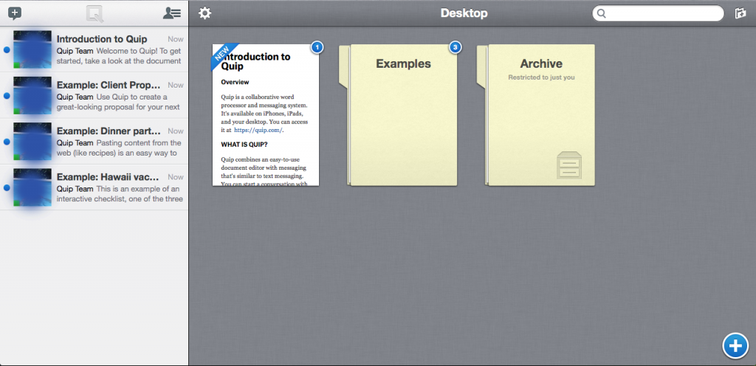Click "This is an example of an interactive checklist" text

[x=120, y=193]
